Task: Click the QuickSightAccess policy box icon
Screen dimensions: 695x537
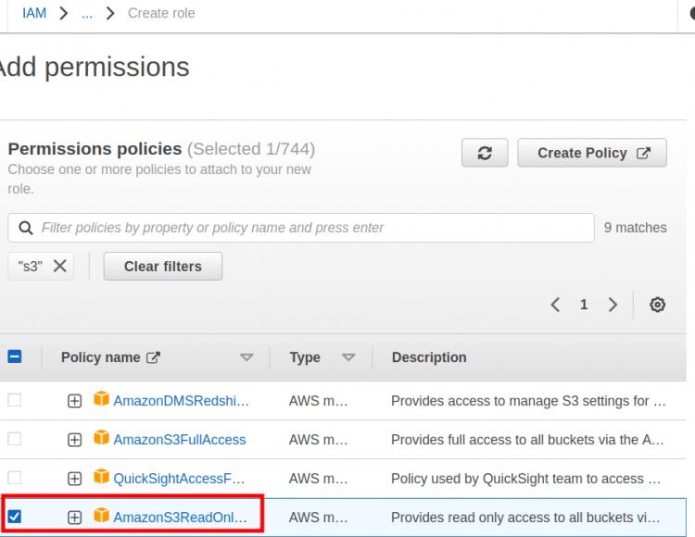Action: tap(102, 478)
